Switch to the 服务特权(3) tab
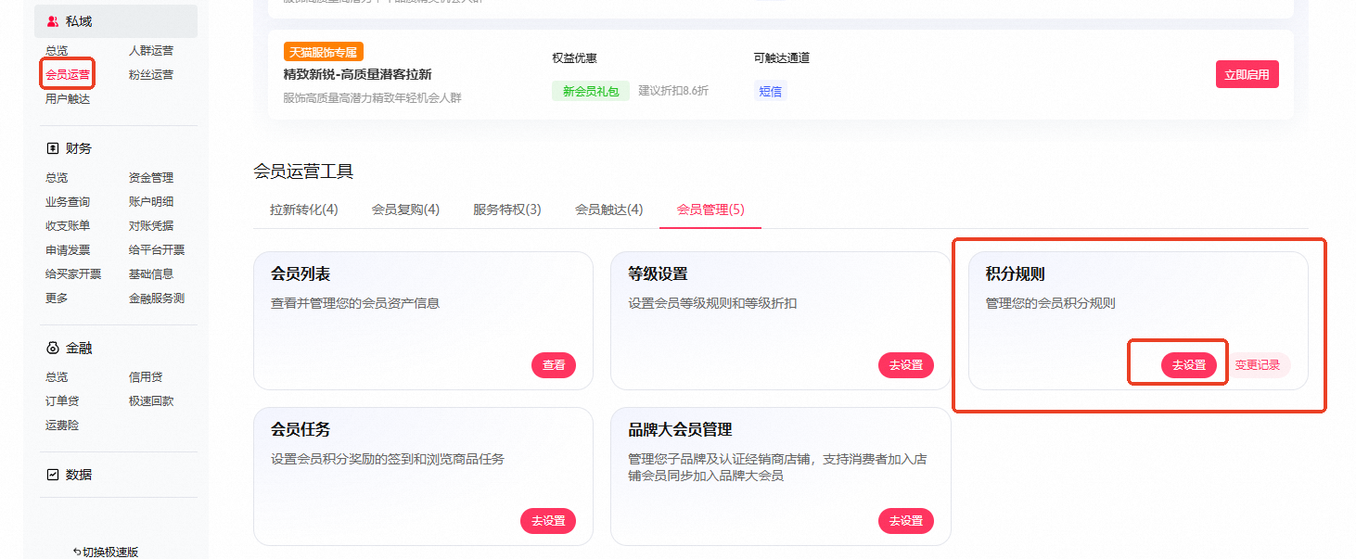Image resolution: width=1356 pixels, height=559 pixels. click(x=507, y=210)
